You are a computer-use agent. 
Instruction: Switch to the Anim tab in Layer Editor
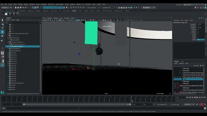pyautogui.click(x=182, y=62)
